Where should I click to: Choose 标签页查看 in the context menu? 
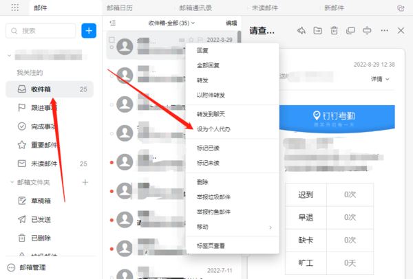pyautogui.click(x=233, y=246)
